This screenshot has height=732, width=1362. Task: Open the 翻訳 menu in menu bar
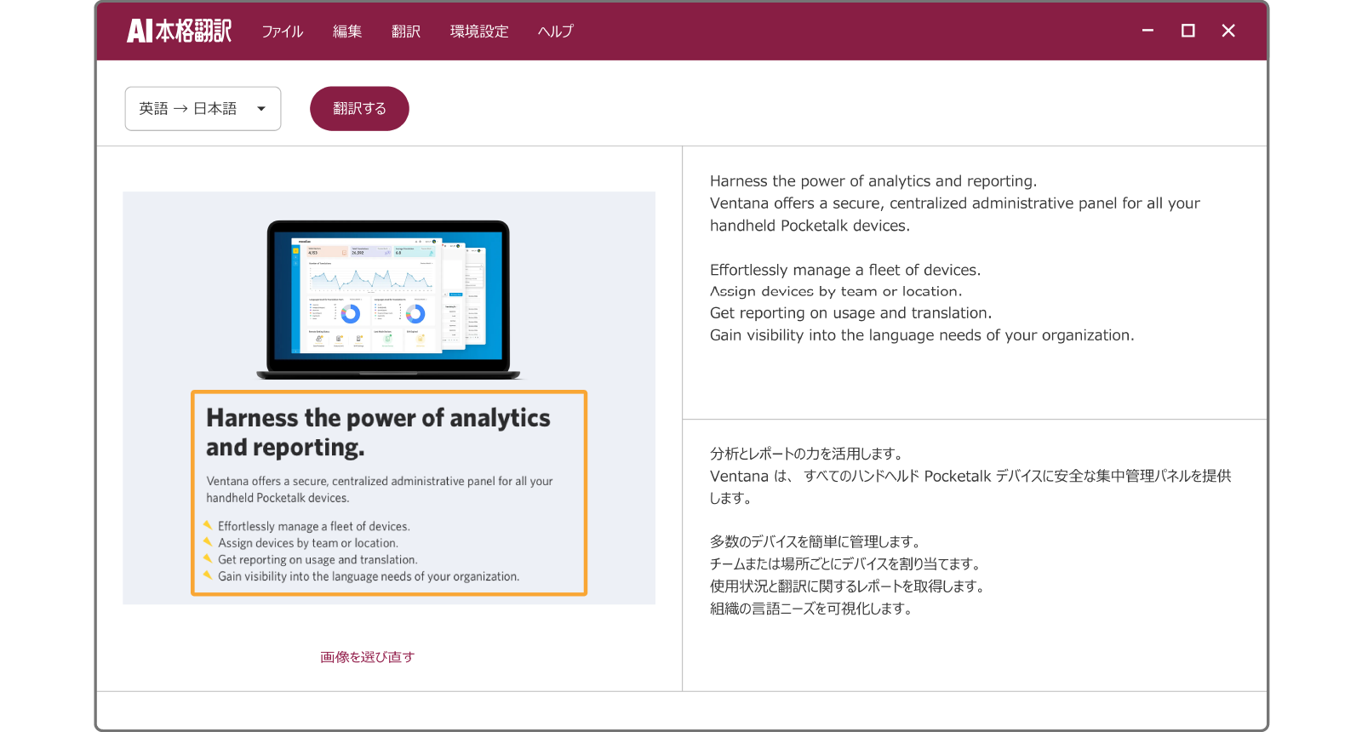tap(406, 31)
